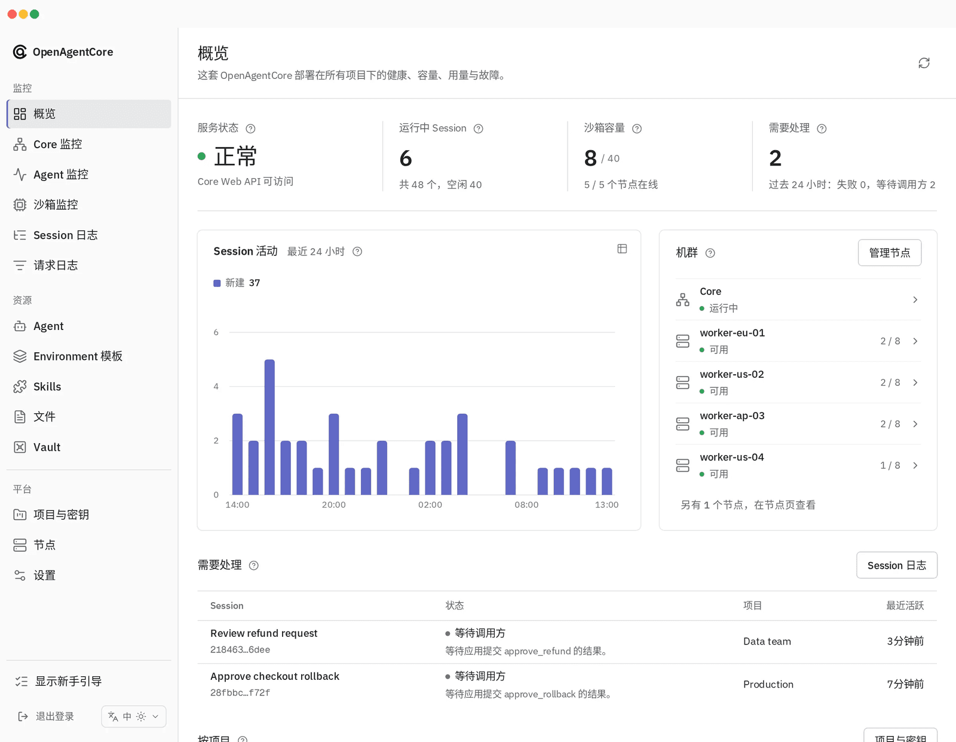Image resolution: width=956 pixels, height=742 pixels.
Task: Click the 最近活跃 column header
Action: pyautogui.click(x=905, y=606)
